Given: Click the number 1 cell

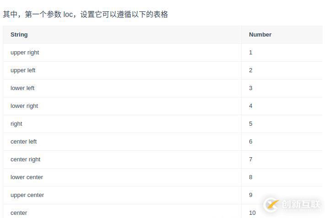Looking at the screenshot, I should pyautogui.click(x=251, y=53).
